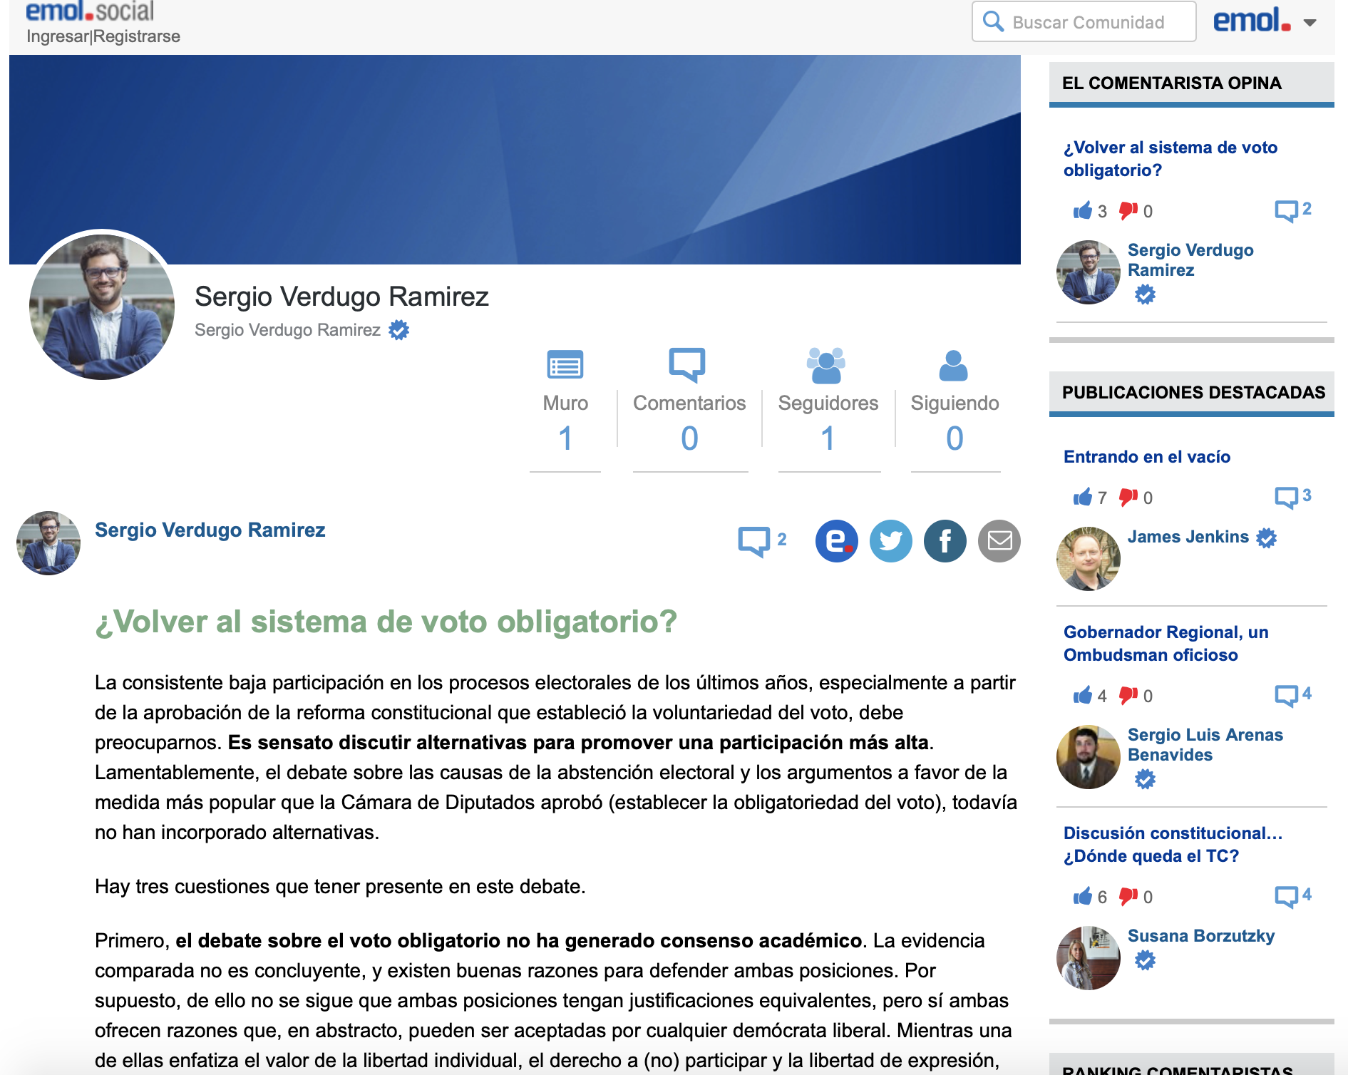Click Sergio Luis Arenas Benavides avatar
1348x1075 pixels.
[x=1089, y=757]
